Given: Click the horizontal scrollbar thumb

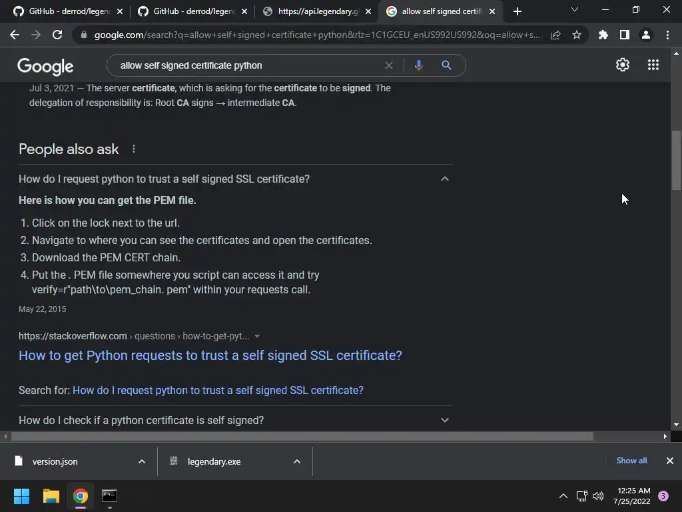Looking at the screenshot, I should coord(302,436).
